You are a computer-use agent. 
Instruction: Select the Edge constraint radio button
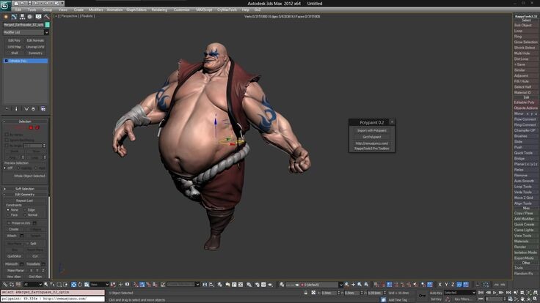coord(25,209)
